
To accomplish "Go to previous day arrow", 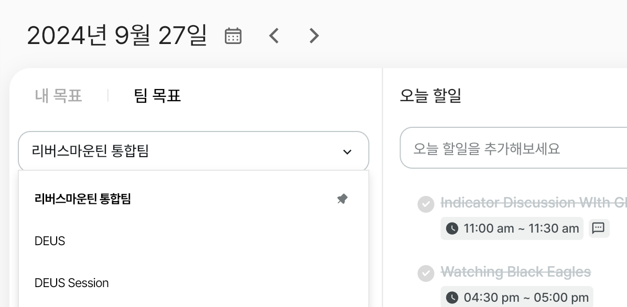I will coord(274,36).
